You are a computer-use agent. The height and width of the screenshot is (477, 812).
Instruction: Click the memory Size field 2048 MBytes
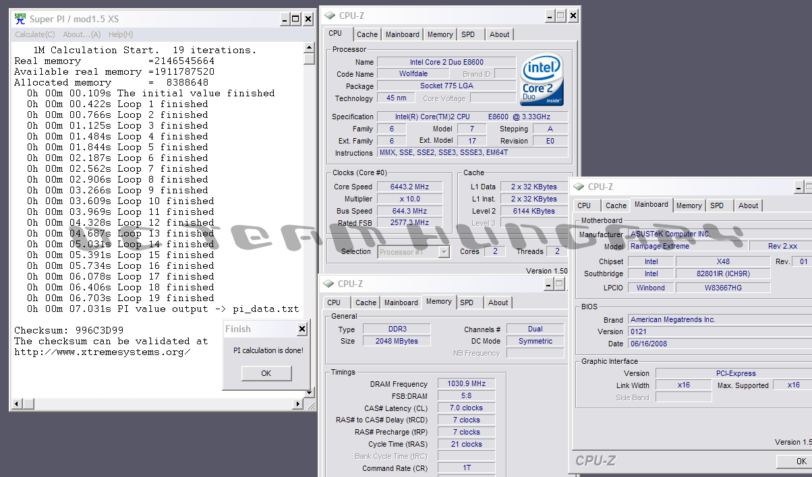[397, 342]
